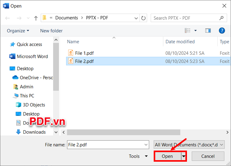This screenshot has height=166, width=231.
Task: Select the Downloads folder in sidebar
Action: click(x=34, y=132)
